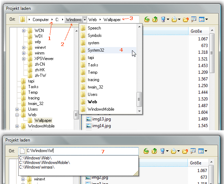Click the up-one-level folder icon in upper dialog
The width and height of the screenshot is (224, 184).
pyautogui.click(x=154, y=20)
